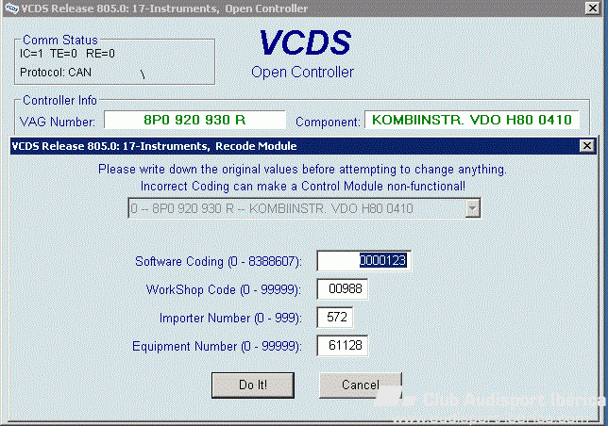
Task: Click the VAG Number field 8P0 920 930 R
Action: pos(194,120)
